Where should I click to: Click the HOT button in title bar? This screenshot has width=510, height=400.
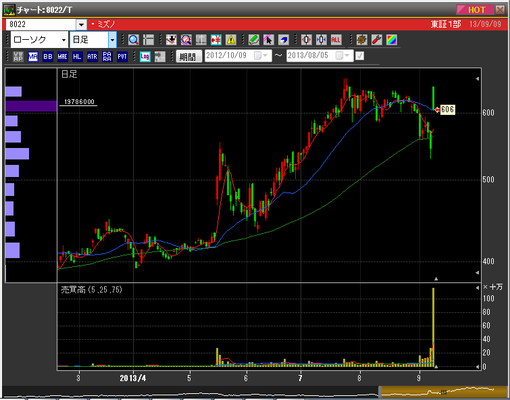477,9
